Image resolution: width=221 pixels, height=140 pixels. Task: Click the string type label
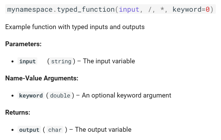click(x=61, y=61)
